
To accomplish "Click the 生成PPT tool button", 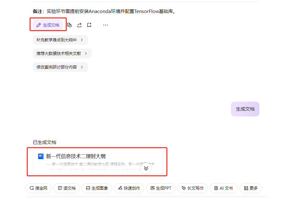I will (x=160, y=188).
